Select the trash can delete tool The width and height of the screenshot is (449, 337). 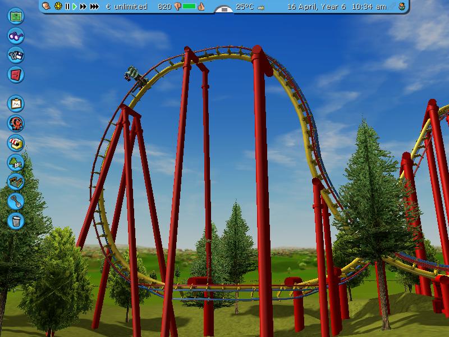point(16,221)
